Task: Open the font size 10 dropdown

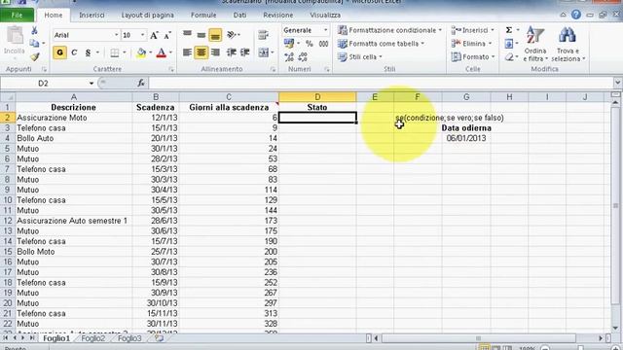Action: [143, 35]
